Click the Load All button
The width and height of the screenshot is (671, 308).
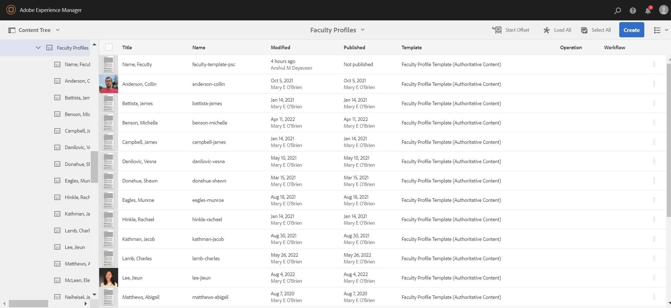click(557, 30)
